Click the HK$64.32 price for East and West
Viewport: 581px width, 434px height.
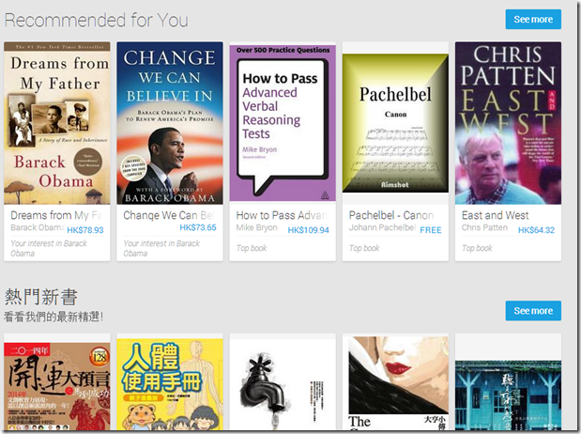point(536,230)
